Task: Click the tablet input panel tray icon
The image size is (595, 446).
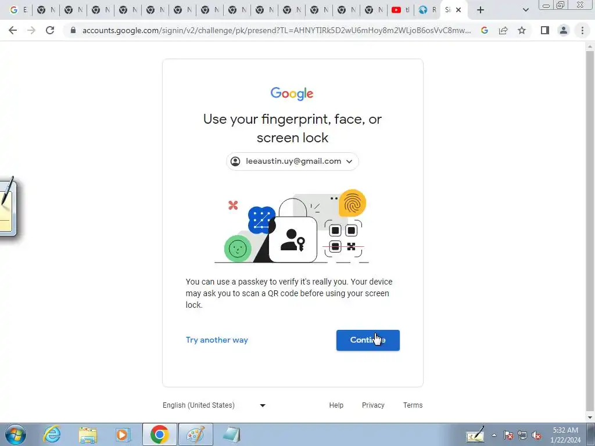Action: click(x=475, y=434)
